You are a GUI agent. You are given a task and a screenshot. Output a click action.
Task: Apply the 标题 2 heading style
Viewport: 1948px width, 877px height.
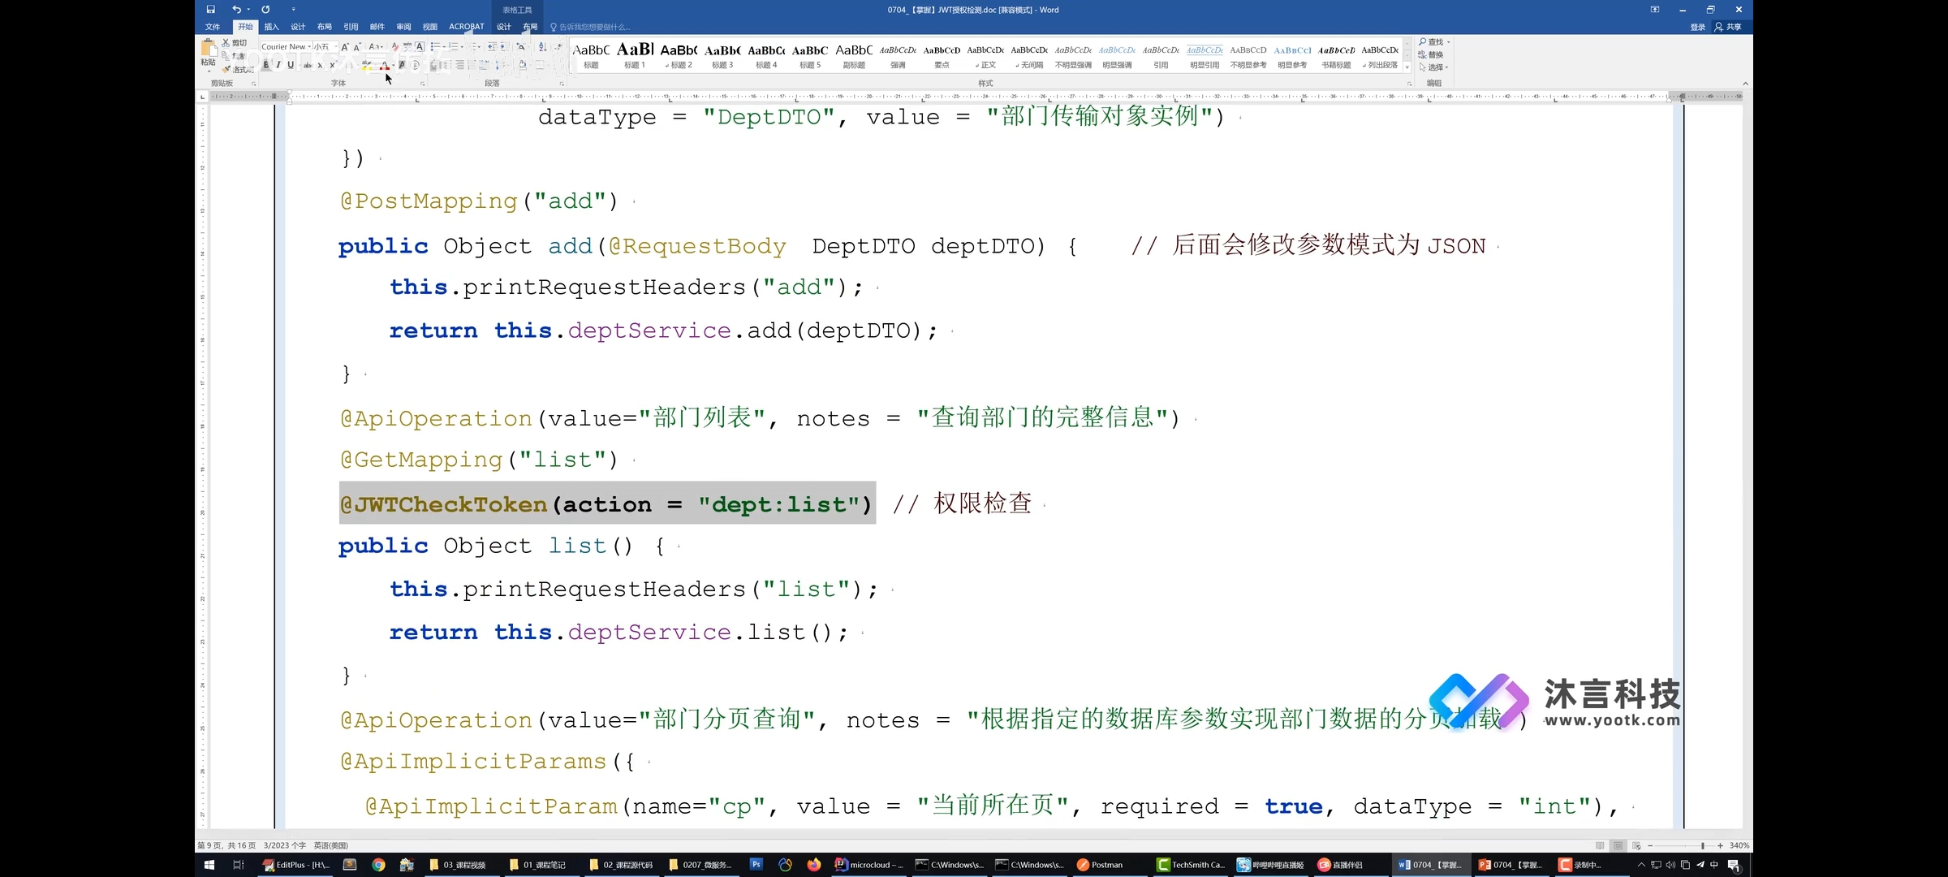679,56
